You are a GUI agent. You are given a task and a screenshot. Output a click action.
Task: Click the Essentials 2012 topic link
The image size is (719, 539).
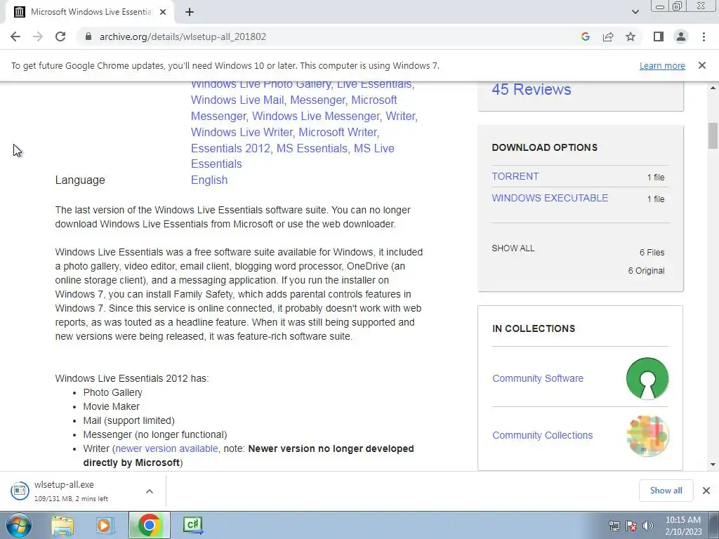[x=230, y=149]
